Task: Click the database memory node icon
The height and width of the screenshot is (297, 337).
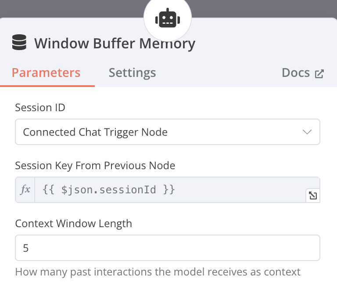Action: (19, 43)
